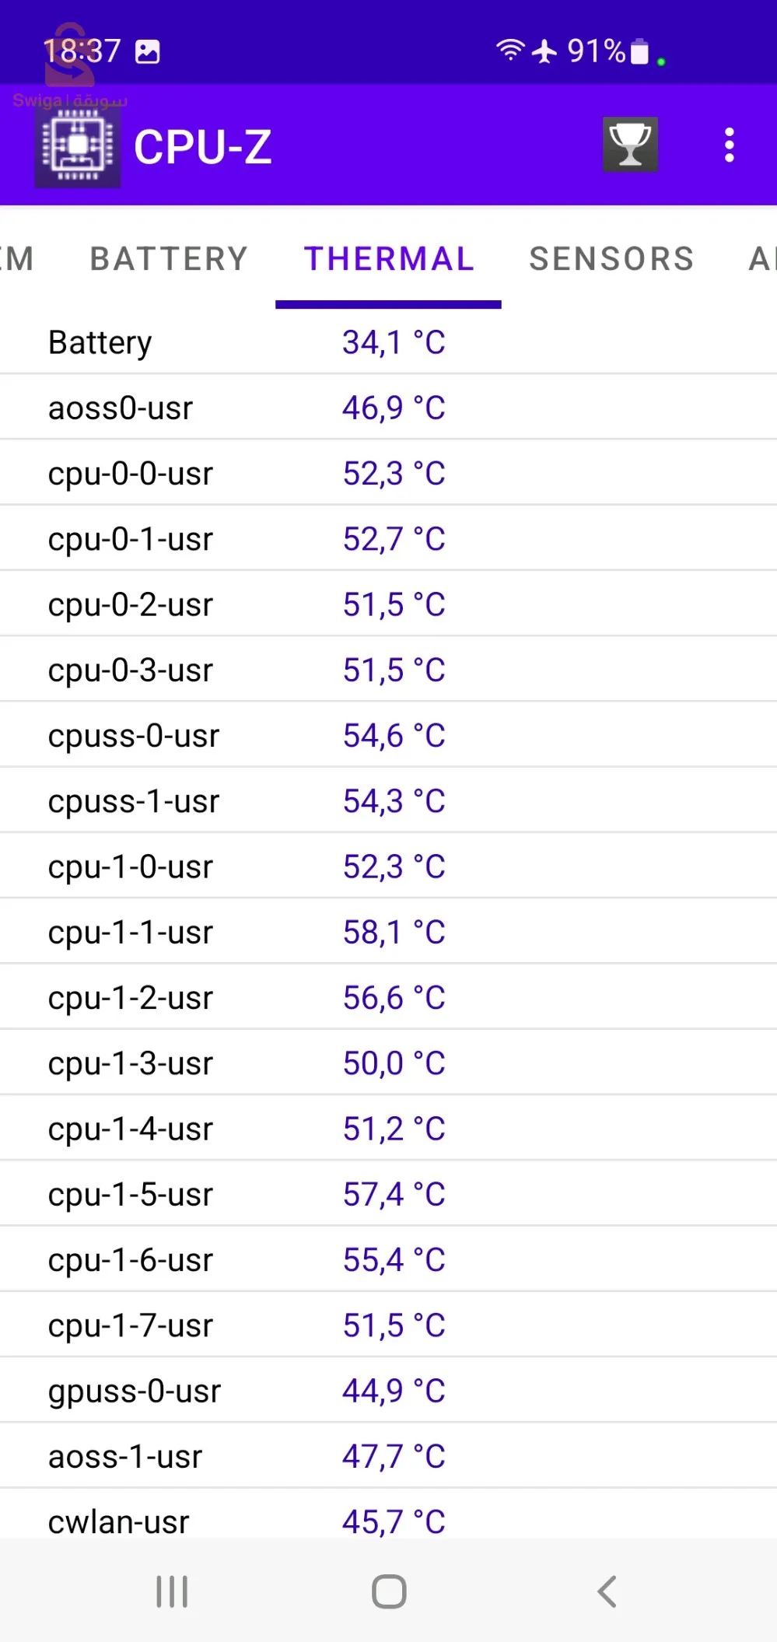The image size is (777, 1642).
Task: Switch to the Sensors tab
Action: (611, 259)
